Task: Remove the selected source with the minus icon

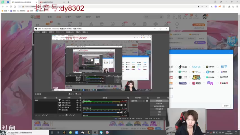Action: pyautogui.click(x=63, y=115)
